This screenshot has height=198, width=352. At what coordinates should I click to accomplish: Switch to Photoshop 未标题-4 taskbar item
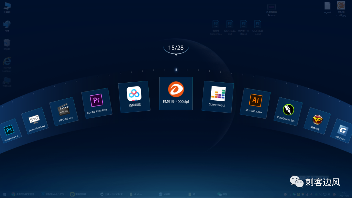tap(54, 194)
